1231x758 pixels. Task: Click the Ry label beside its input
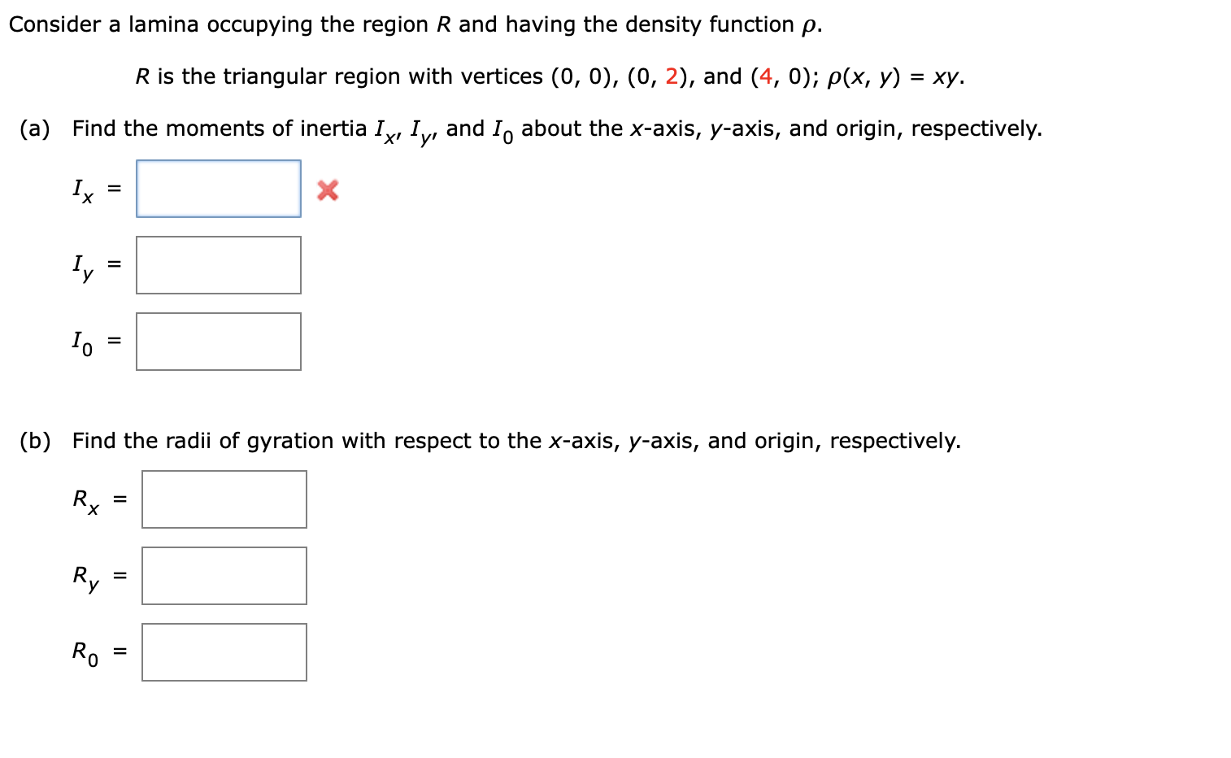(x=84, y=576)
